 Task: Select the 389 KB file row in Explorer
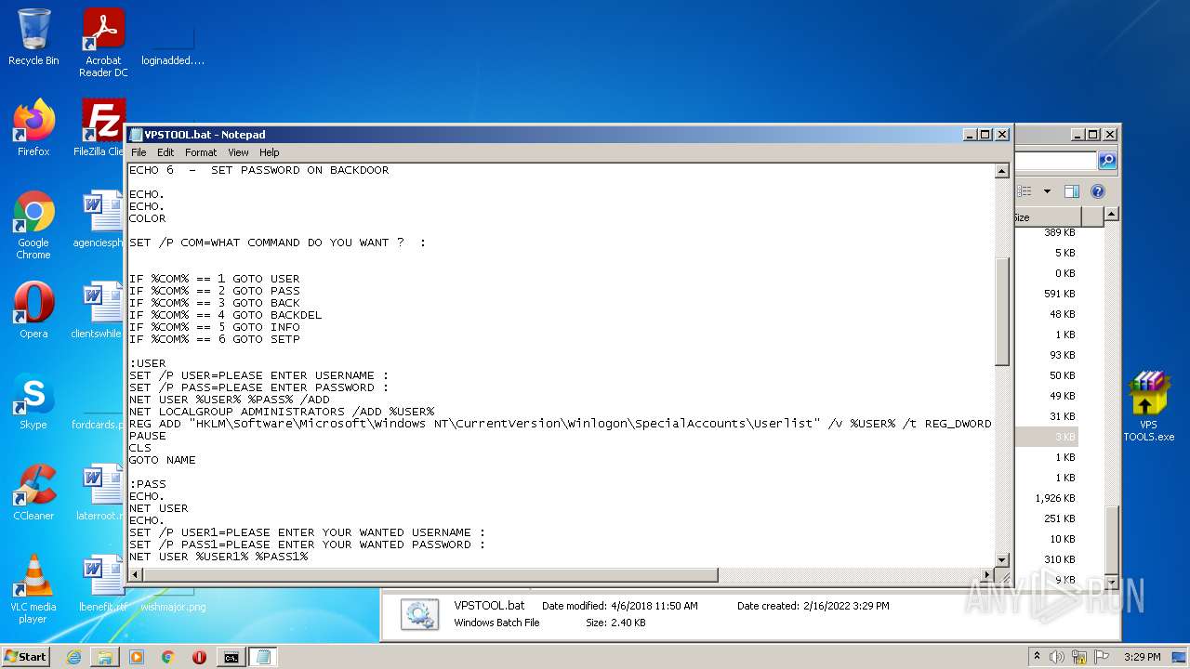(x=1045, y=232)
